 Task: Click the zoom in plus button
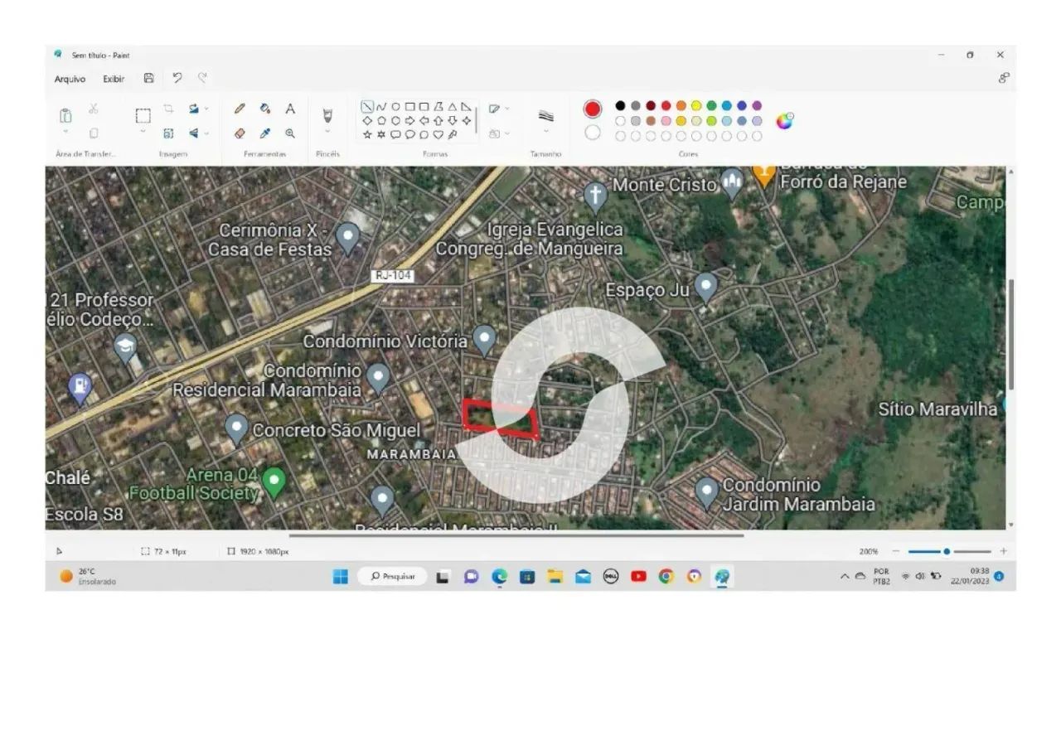[1004, 551]
